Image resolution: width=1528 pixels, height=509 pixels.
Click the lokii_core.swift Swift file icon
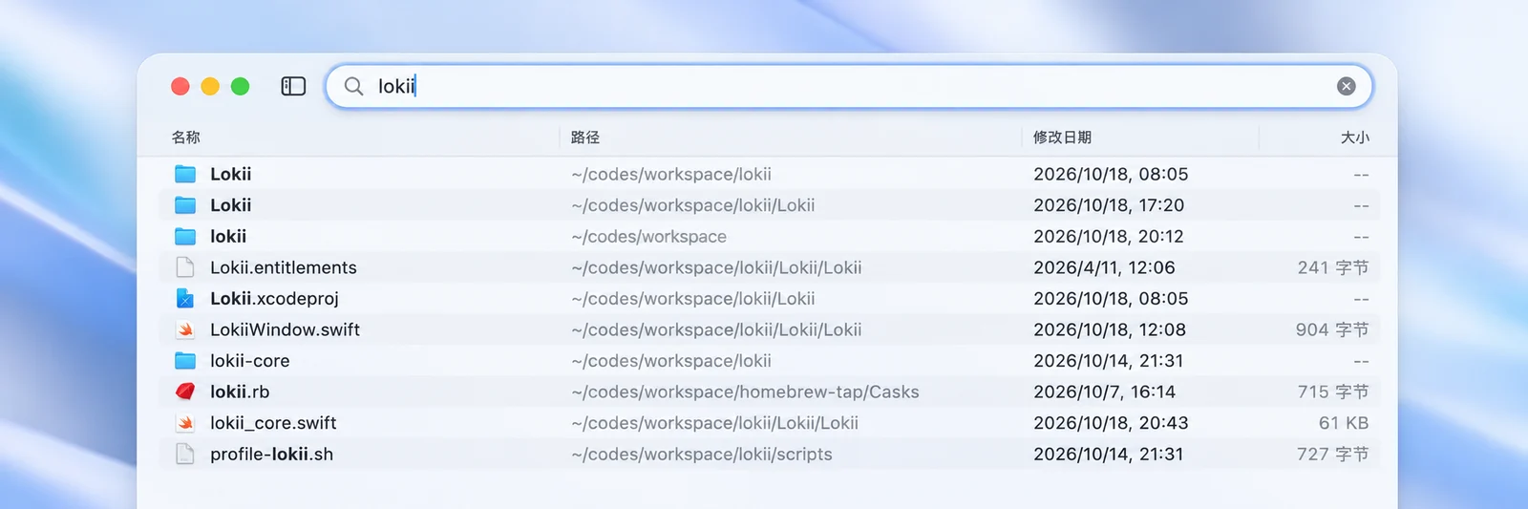pos(185,423)
